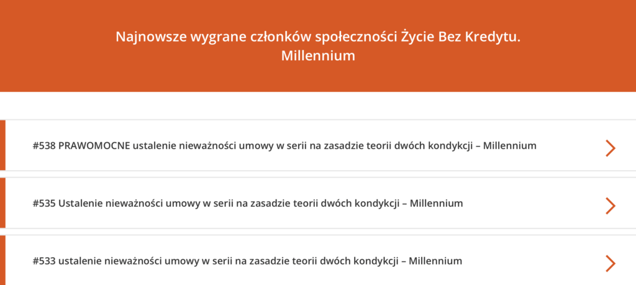Click "Millennium" at end of #533 row

435,261
